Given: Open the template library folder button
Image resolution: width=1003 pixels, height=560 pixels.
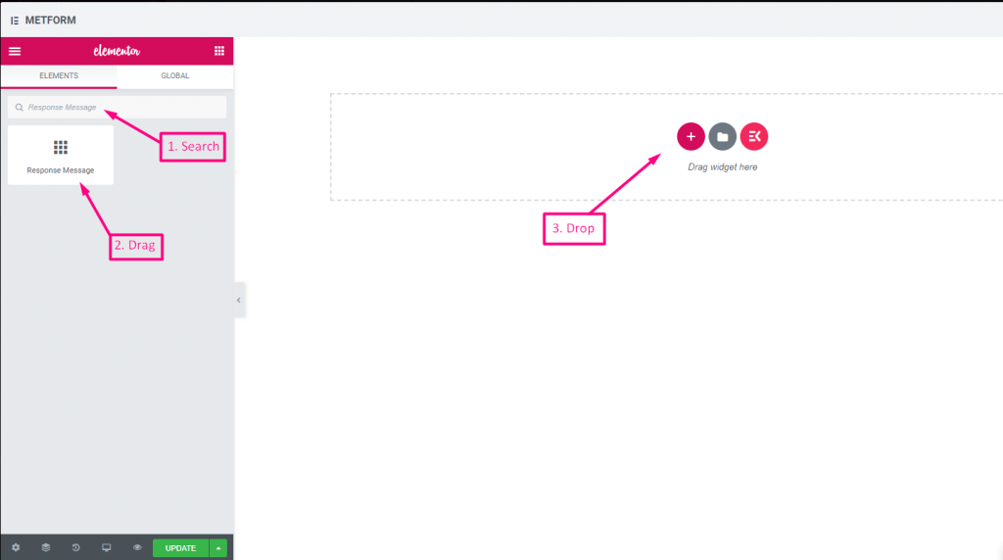Looking at the screenshot, I should [x=722, y=136].
